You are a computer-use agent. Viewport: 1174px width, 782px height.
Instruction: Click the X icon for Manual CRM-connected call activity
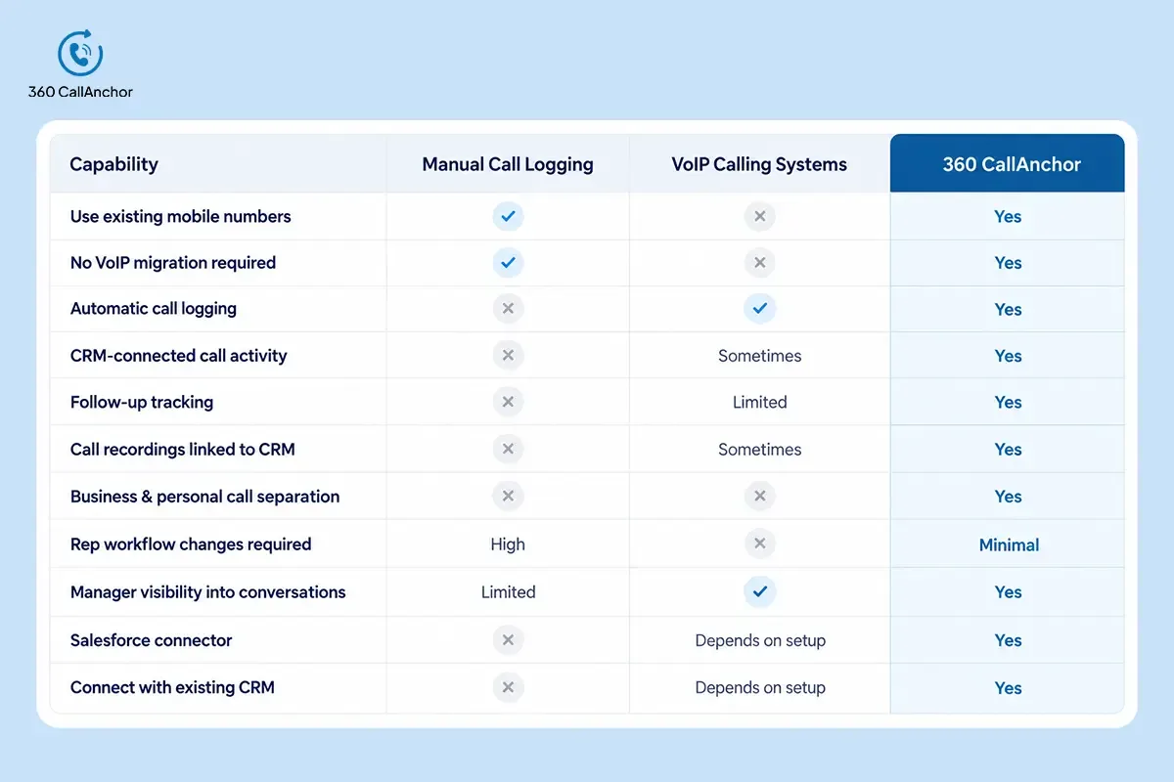click(x=508, y=356)
